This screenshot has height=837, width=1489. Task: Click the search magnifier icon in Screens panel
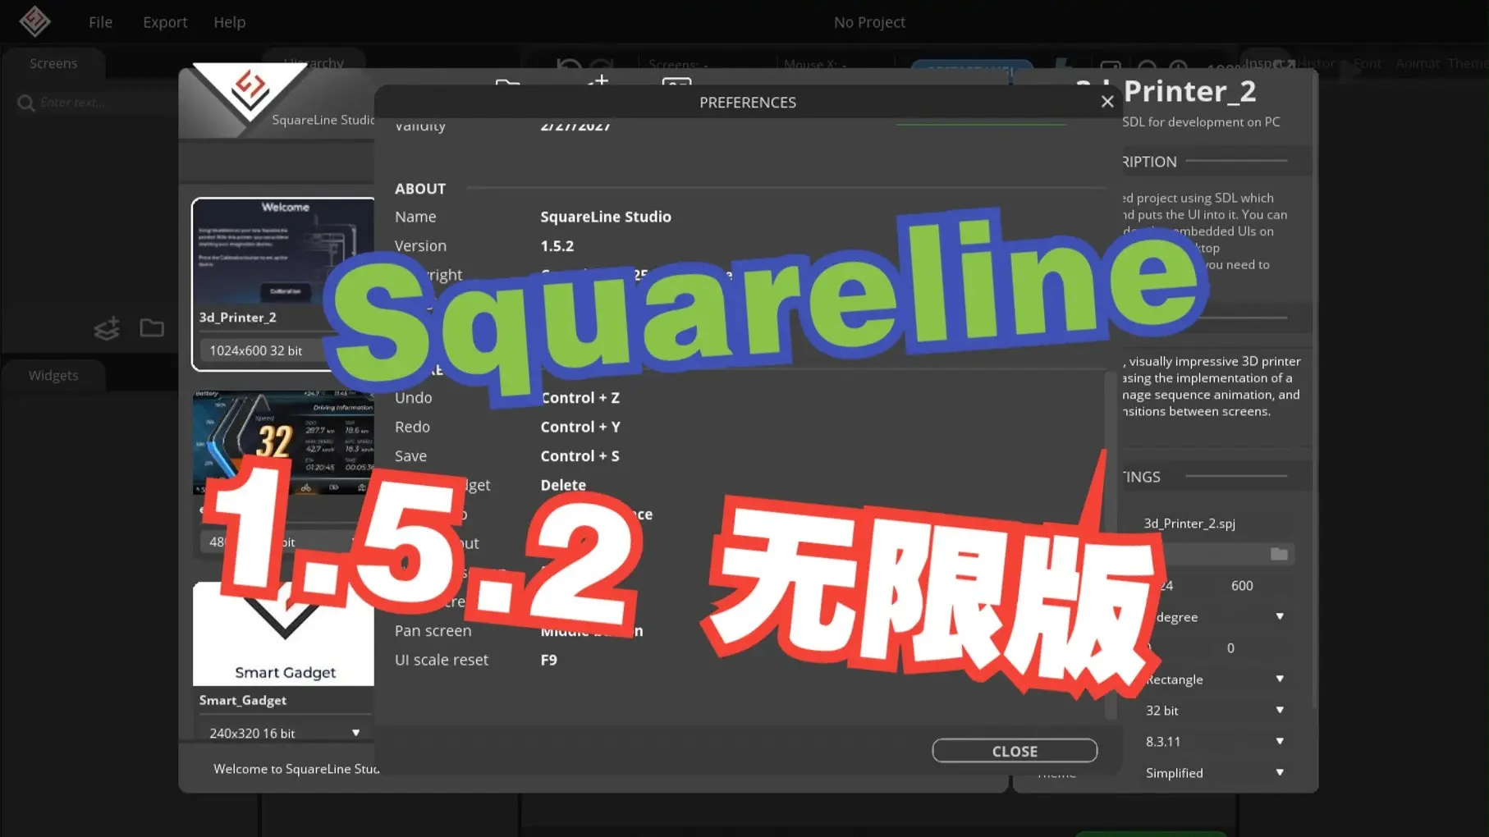point(25,103)
